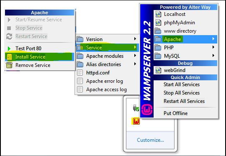Viewport: 226px width, 156px height.
Task: Select Remove Service text
Action: pyautogui.click(x=33, y=65)
